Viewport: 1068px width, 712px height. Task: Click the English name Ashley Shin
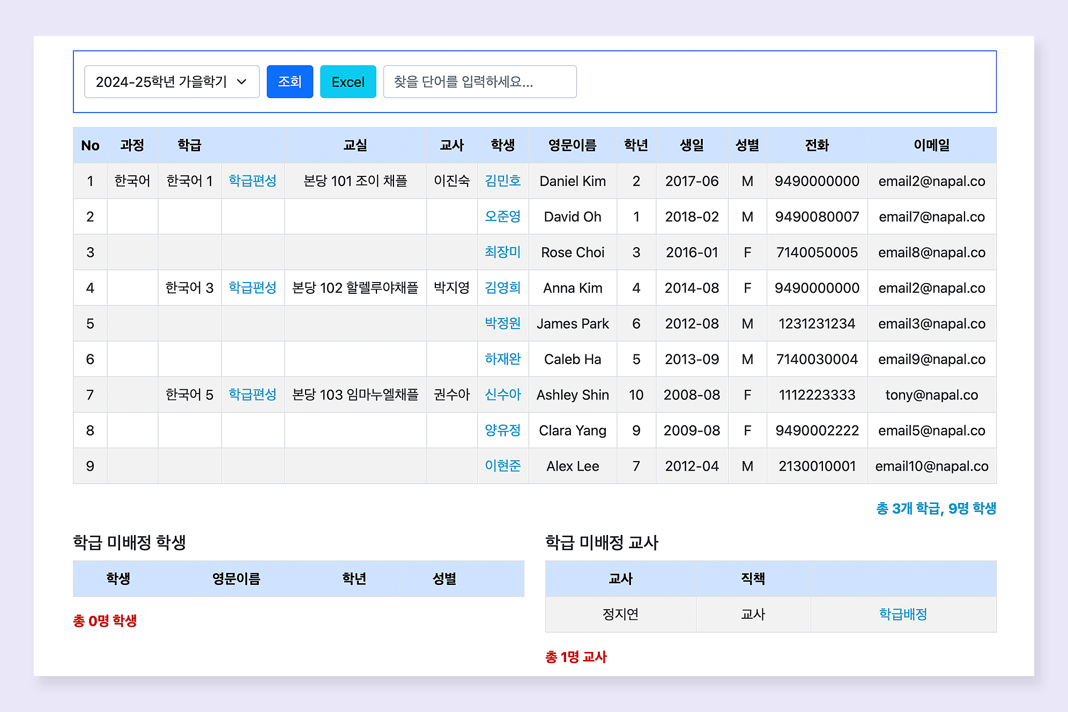pos(573,395)
